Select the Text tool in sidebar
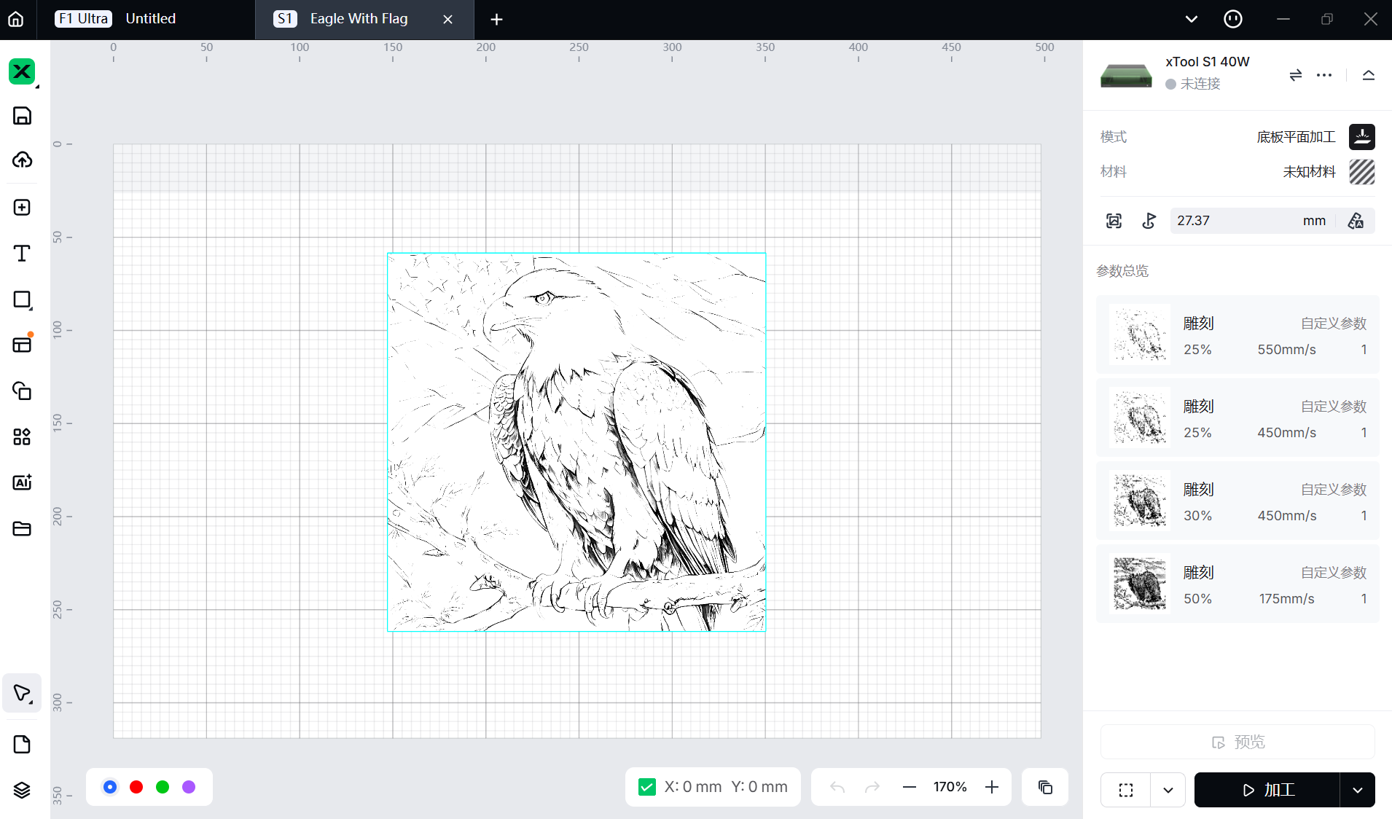 (x=22, y=254)
